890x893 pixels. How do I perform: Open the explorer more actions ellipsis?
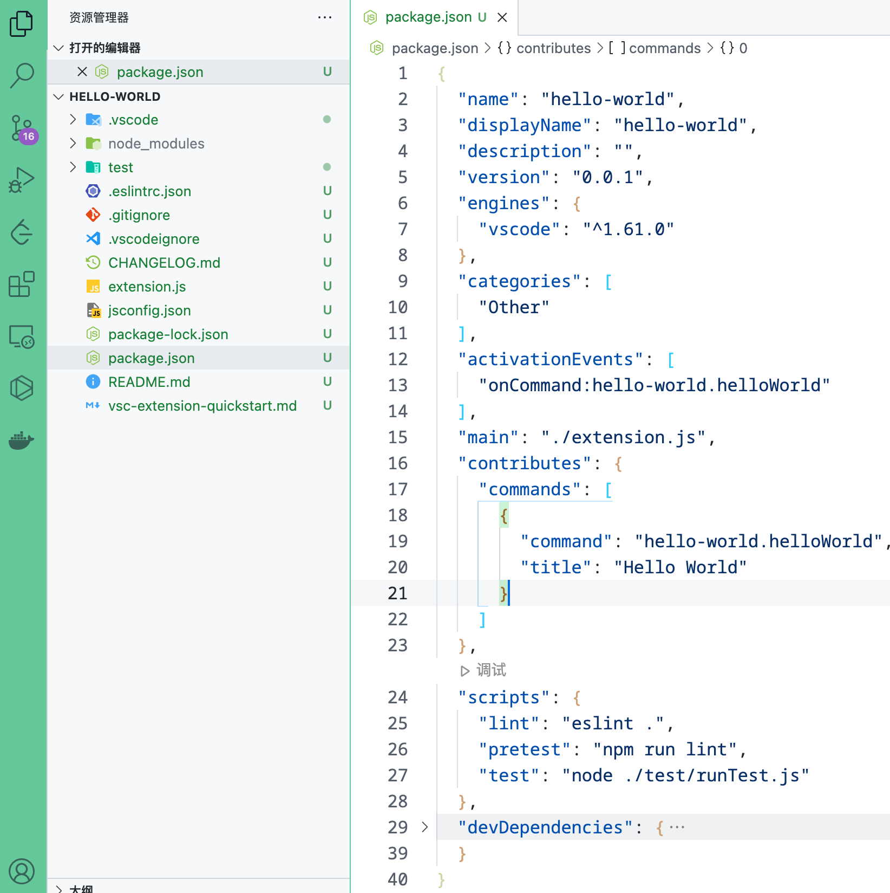pos(325,17)
